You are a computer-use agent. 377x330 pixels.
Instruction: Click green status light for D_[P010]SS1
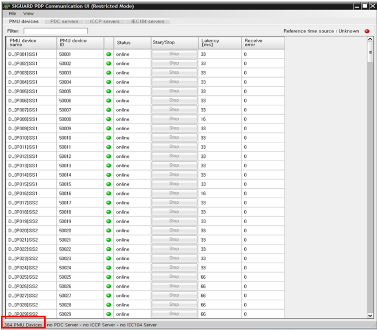pos(109,138)
